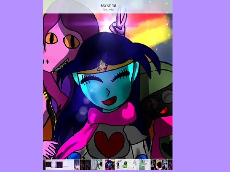This screenshot has width=230, height=172.
Task: Tap the "March 18" date header
Action: pyautogui.click(x=108, y=5)
